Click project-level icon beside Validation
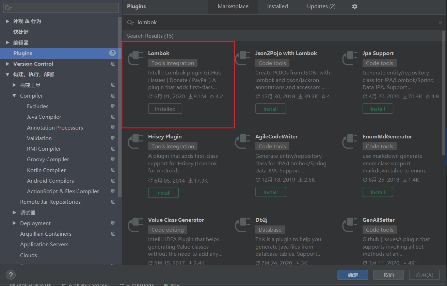Screen dimensions: 447x286 (x=113, y=138)
